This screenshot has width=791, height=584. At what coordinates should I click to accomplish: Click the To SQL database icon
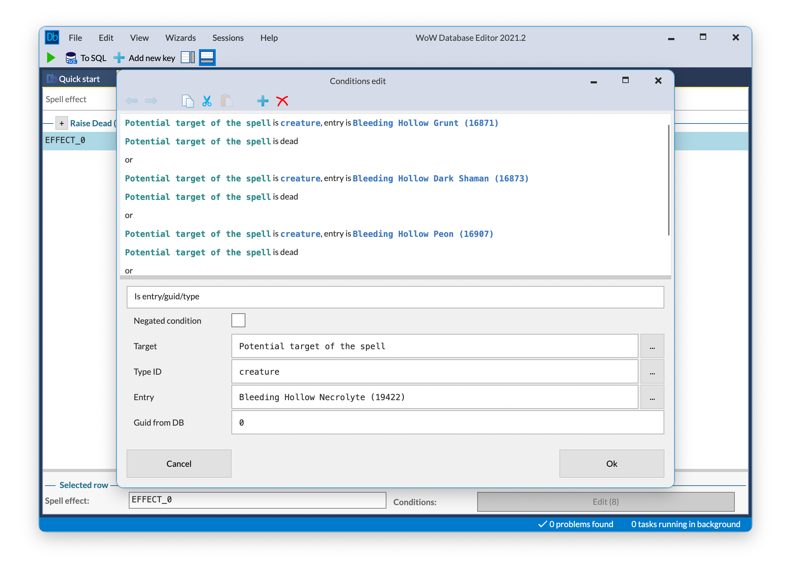71,58
